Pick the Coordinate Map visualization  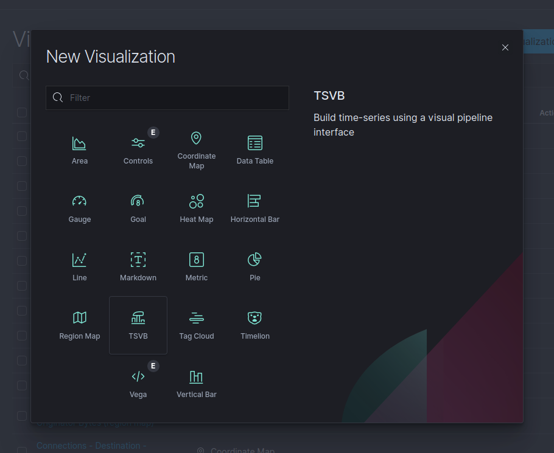[x=196, y=148]
